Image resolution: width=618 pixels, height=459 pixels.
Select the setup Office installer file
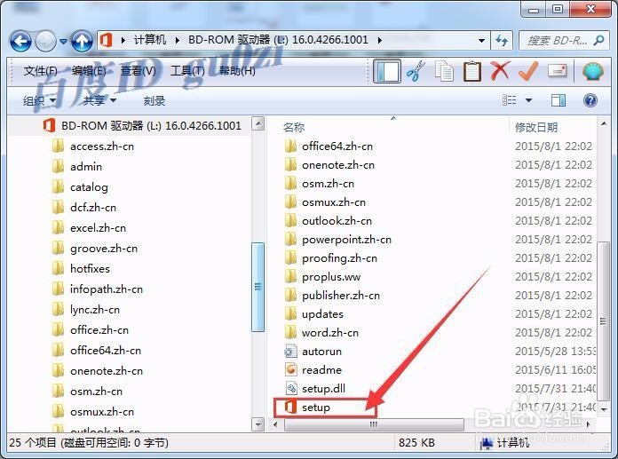point(307,407)
